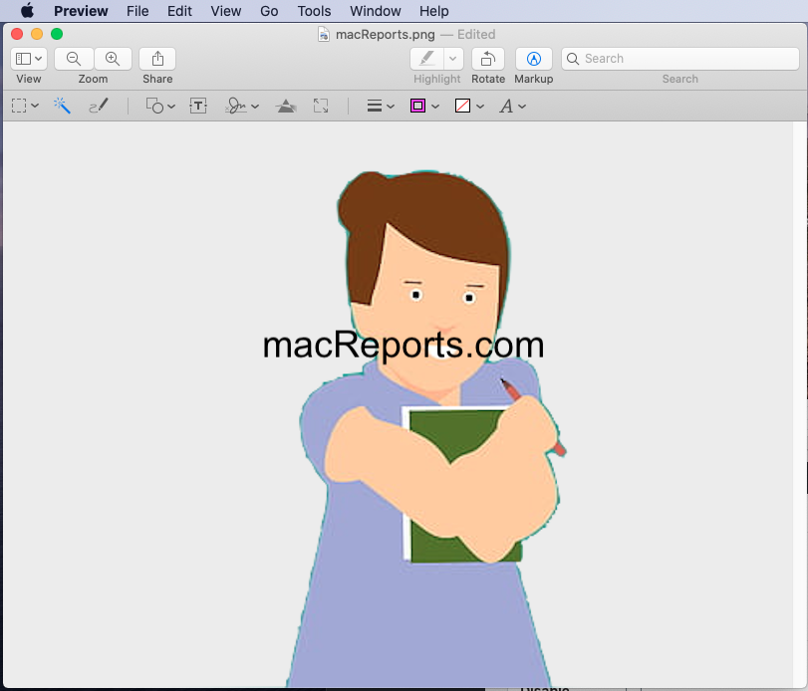
Task: Zoom in with the plus magnifier
Action: coord(113,59)
